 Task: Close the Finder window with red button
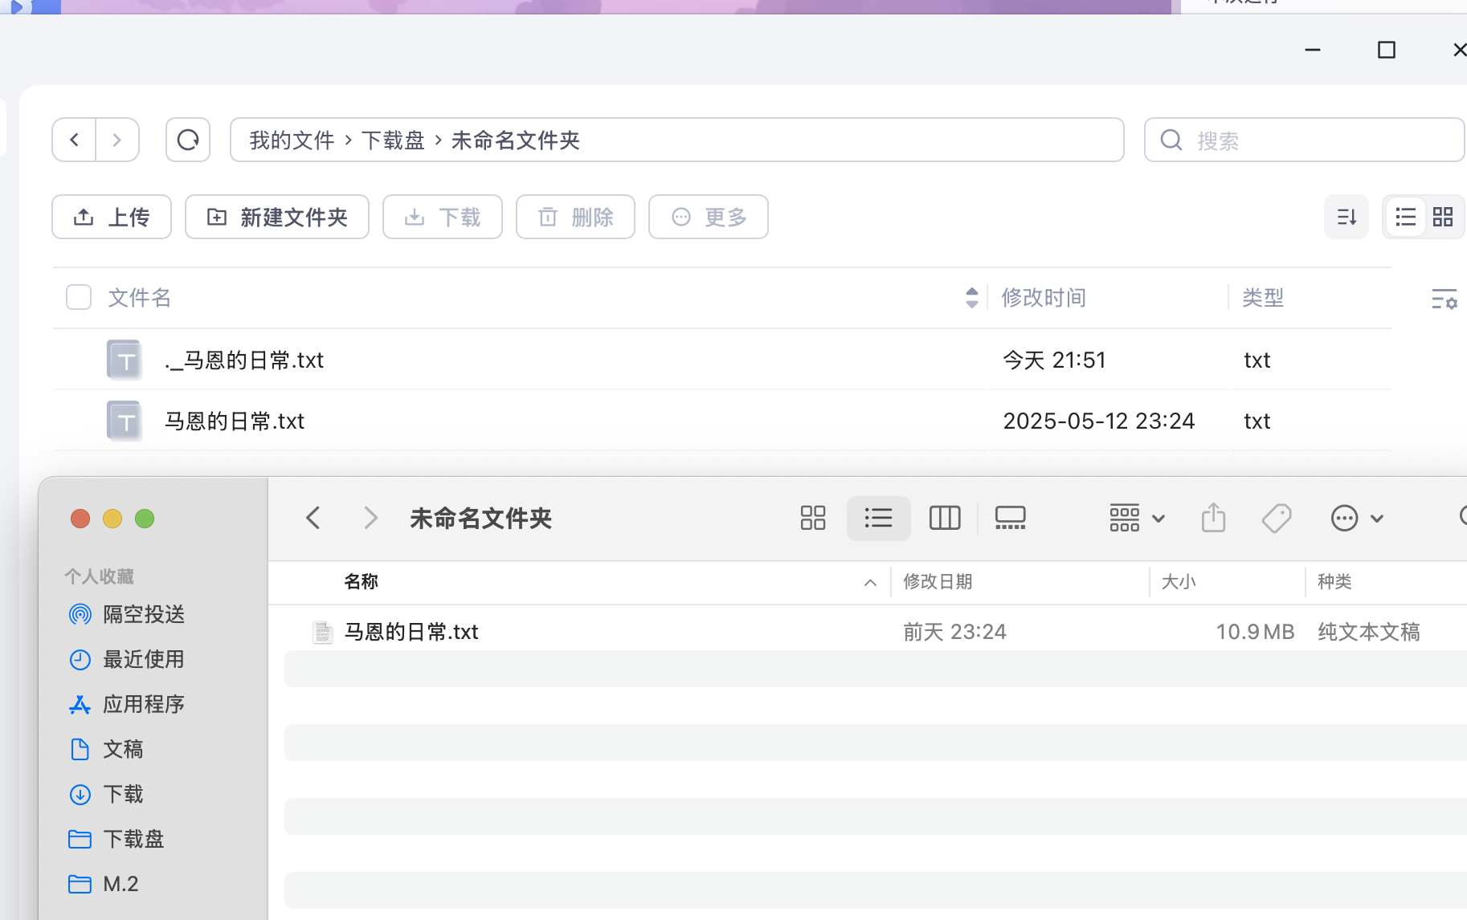pos(80,519)
